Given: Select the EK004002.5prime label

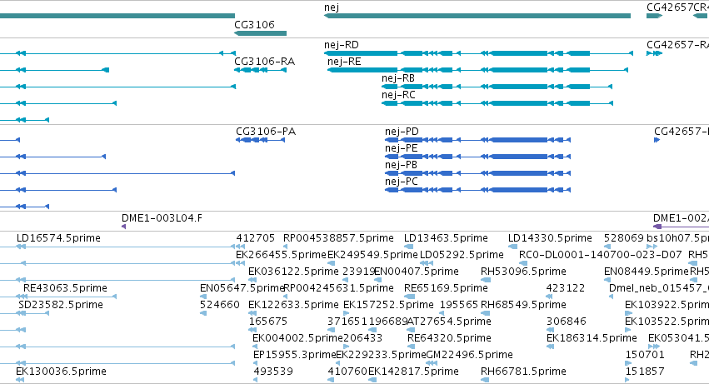Looking at the screenshot, I should 297,338.
